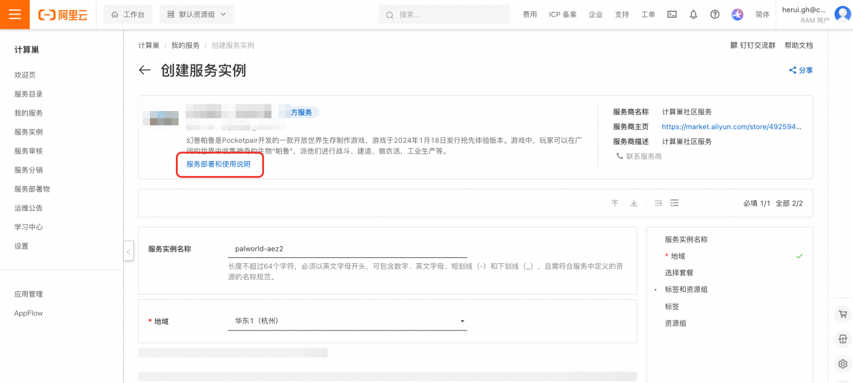Jump to 标签 in outline

(672, 307)
